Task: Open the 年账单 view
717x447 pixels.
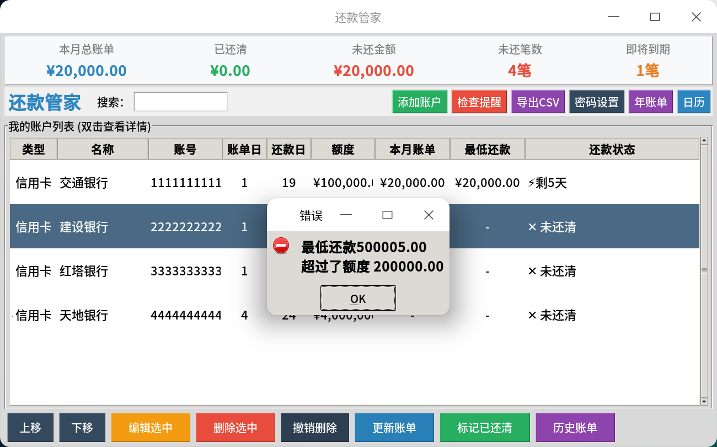Action: [651, 102]
